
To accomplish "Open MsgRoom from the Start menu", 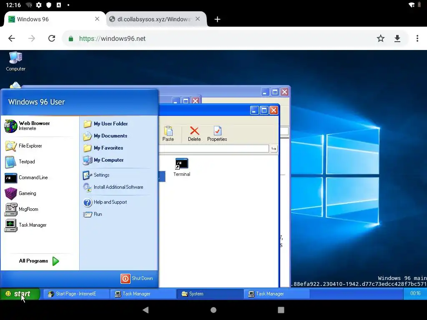I will click(22, 209).
